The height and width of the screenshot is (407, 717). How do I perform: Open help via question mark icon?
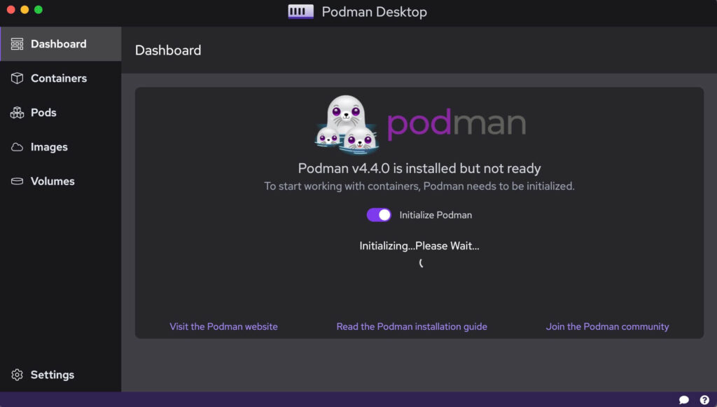(704, 400)
